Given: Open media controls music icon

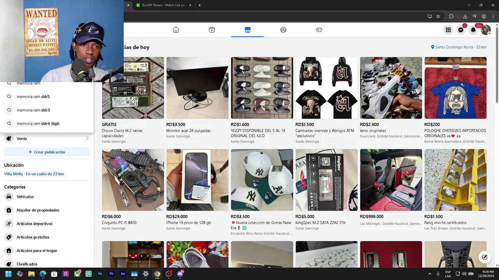Looking at the screenshot, I should (x=474, y=16).
